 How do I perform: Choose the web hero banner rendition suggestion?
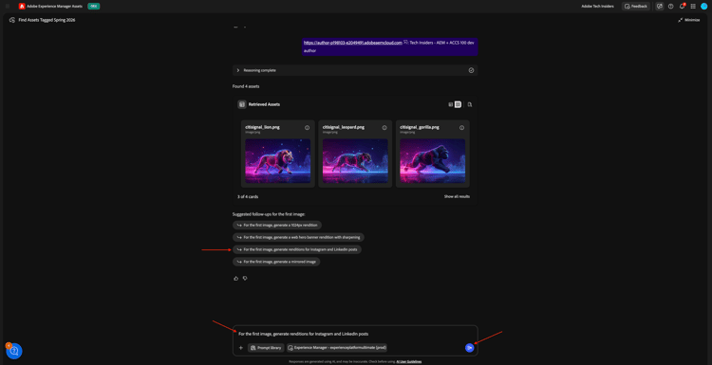[298, 237]
